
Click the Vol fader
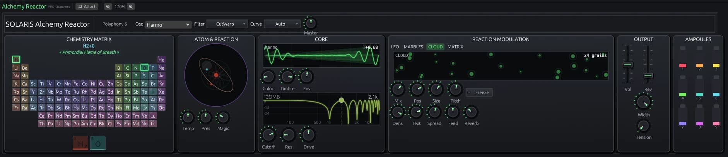[x=628, y=65]
